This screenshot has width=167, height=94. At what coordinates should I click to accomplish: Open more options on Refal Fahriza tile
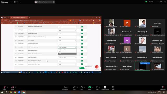click(149, 63)
